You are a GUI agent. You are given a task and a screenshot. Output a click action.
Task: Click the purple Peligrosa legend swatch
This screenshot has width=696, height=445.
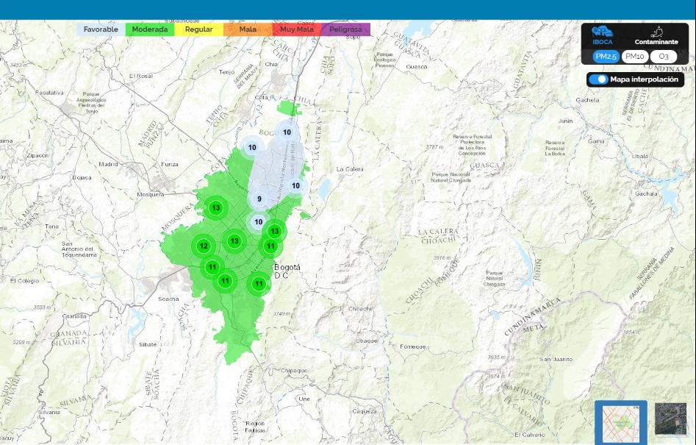pyautogui.click(x=345, y=29)
